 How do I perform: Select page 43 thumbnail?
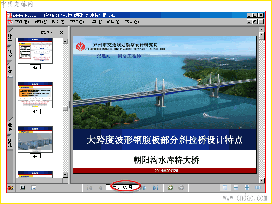point(35,95)
